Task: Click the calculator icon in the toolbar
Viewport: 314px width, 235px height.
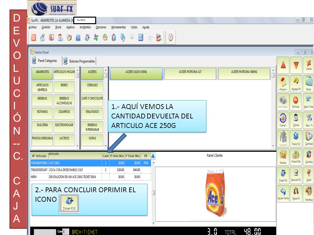Action: 141,37
